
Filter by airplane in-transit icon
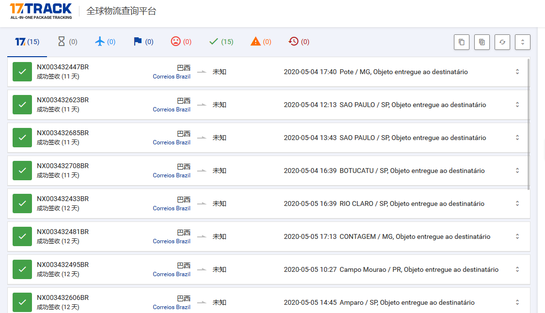105,42
